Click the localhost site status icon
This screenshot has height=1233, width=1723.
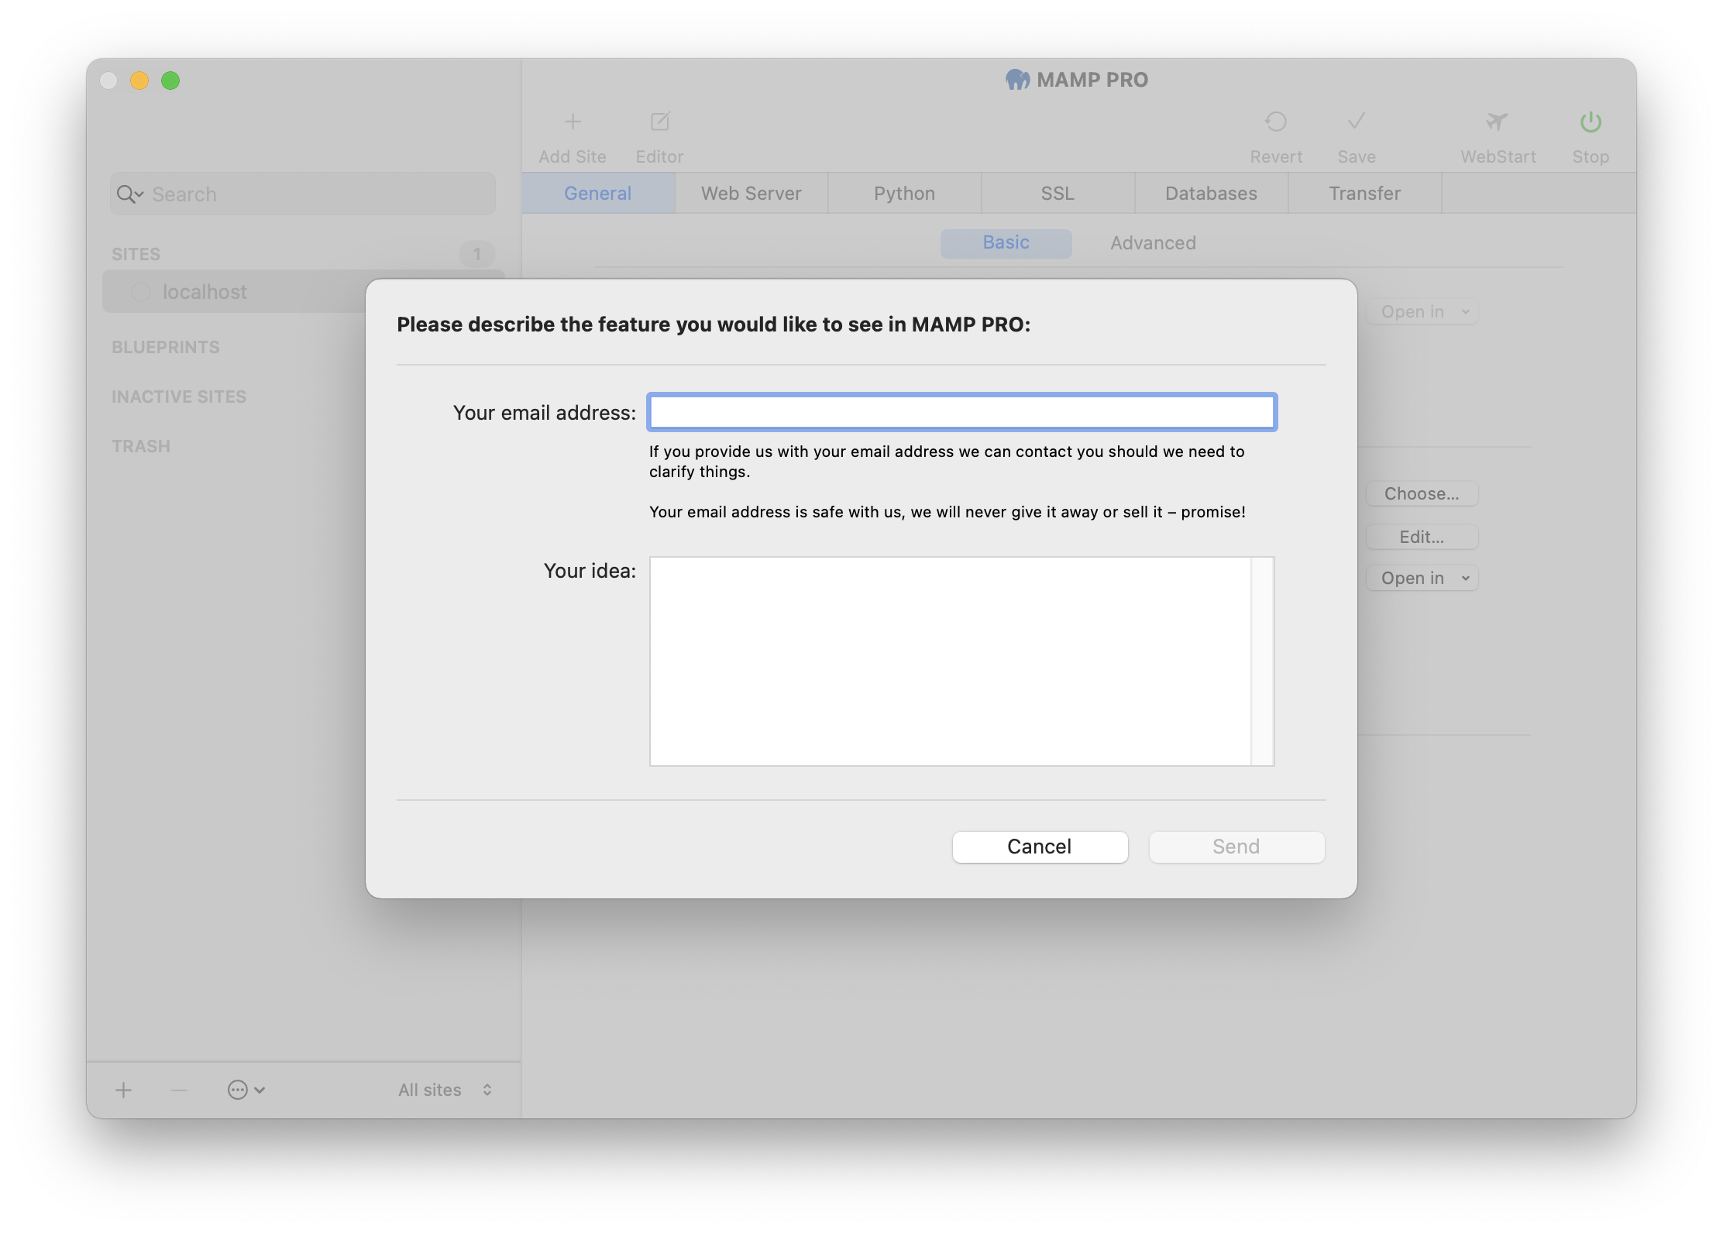point(140,292)
